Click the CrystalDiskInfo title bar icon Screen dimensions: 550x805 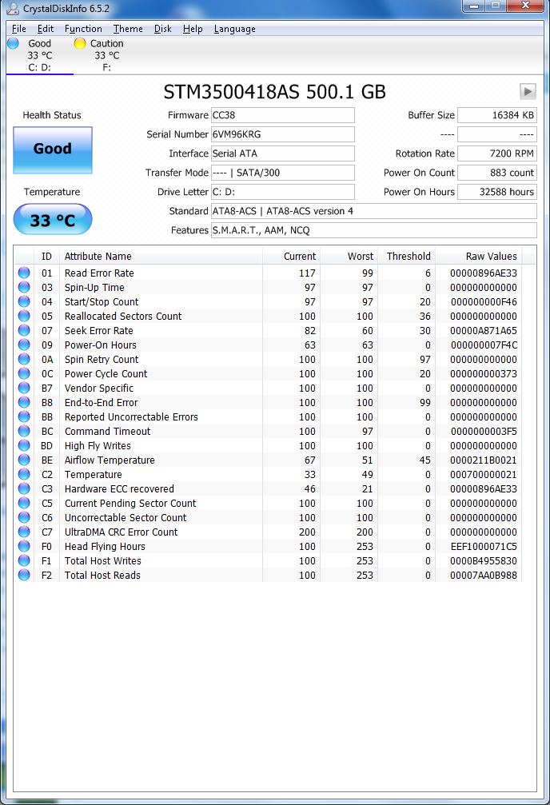pyautogui.click(x=12, y=8)
